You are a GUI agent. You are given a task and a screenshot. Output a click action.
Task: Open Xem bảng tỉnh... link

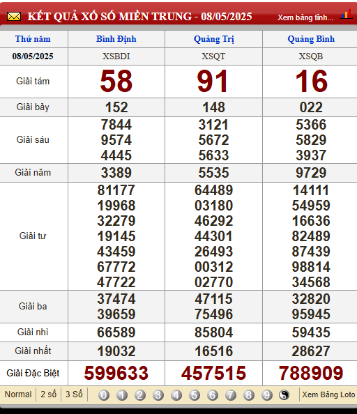coord(305,17)
